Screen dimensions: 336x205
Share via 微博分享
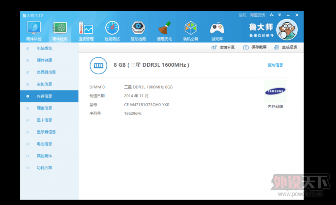223,47
